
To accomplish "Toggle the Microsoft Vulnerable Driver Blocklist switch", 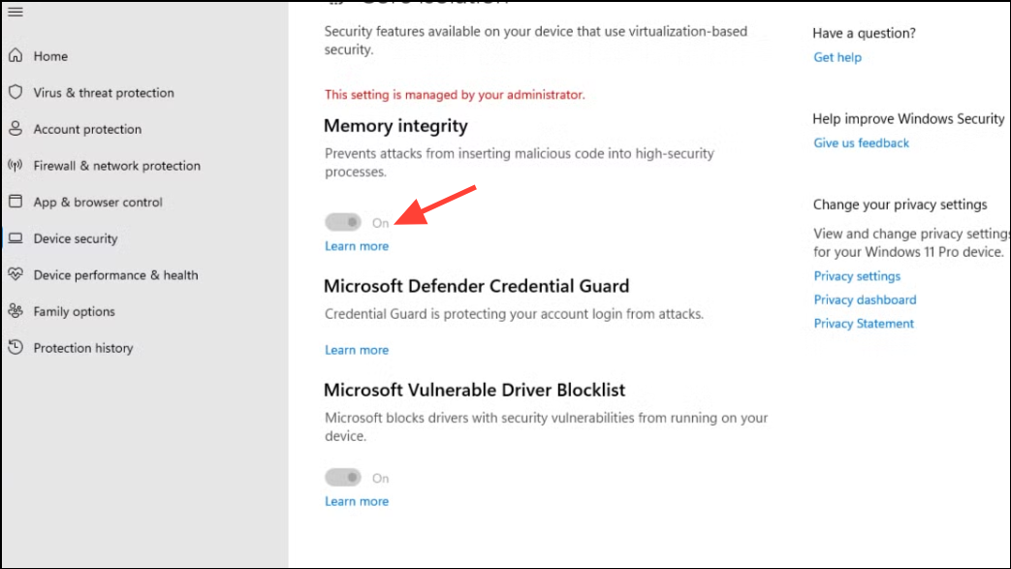I will [x=343, y=477].
